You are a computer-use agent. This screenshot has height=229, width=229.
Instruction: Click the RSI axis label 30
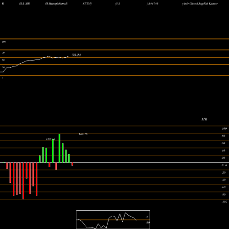3,67
